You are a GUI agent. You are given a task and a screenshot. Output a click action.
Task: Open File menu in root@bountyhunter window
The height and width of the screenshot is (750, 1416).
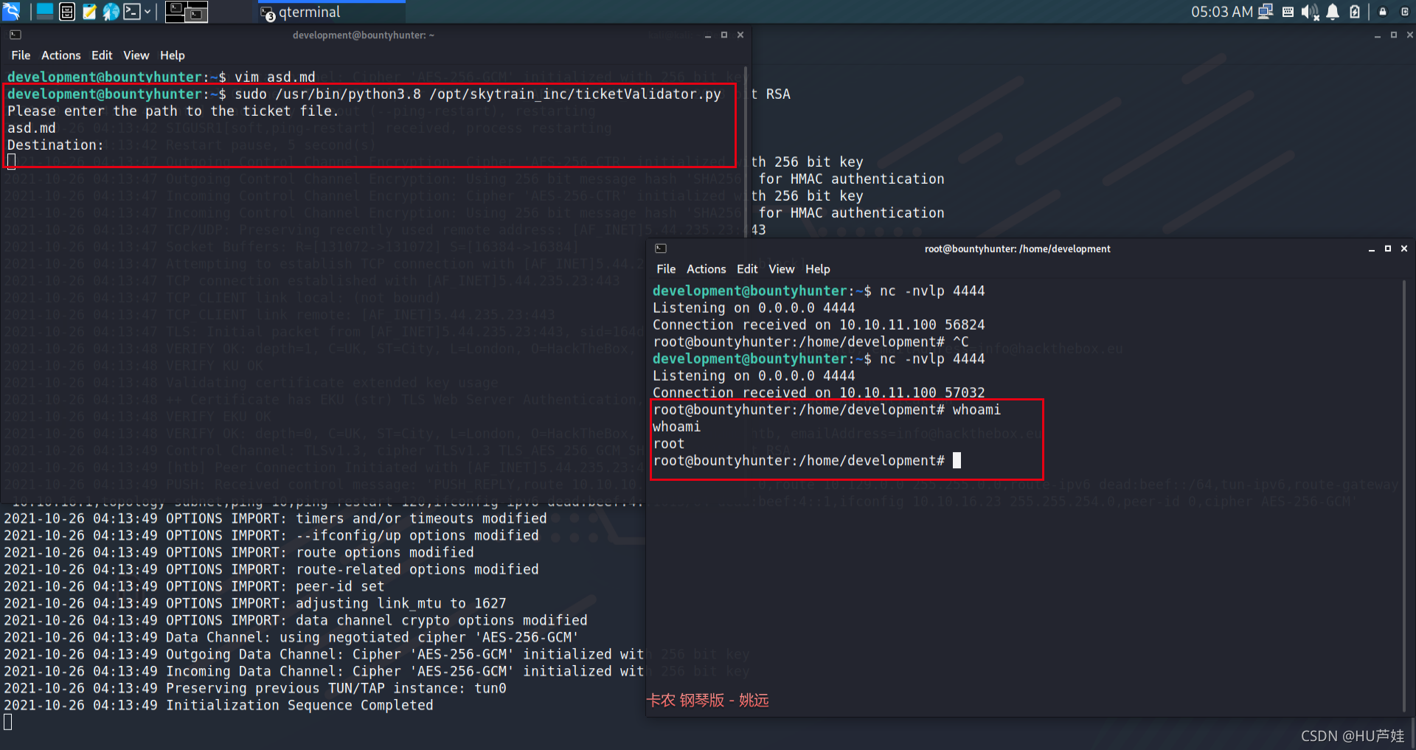pos(666,269)
